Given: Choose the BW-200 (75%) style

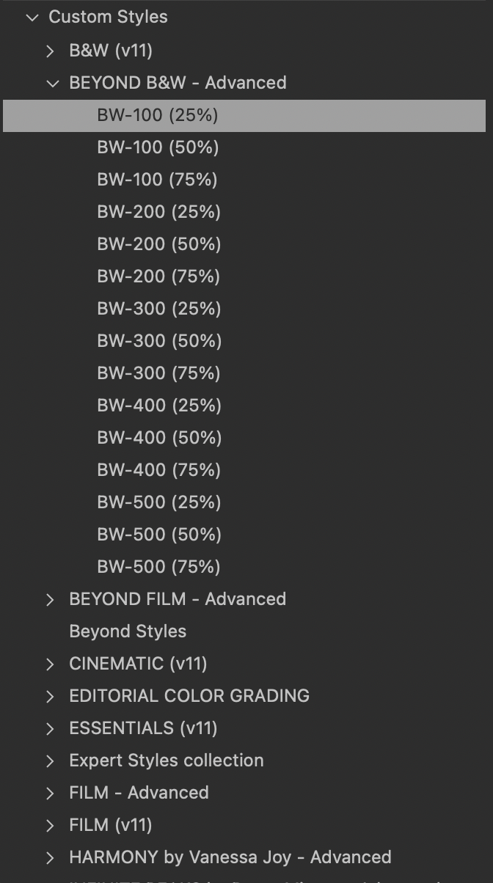Looking at the screenshot, I should click(x=244, y=276).
